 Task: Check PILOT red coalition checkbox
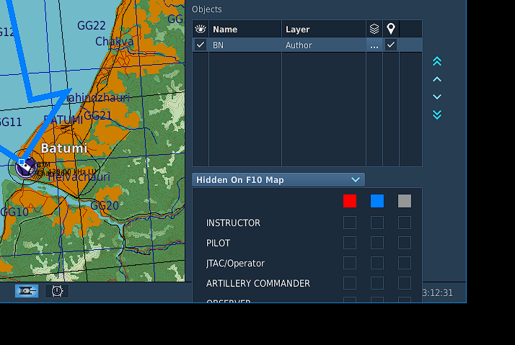coord(349,243)
